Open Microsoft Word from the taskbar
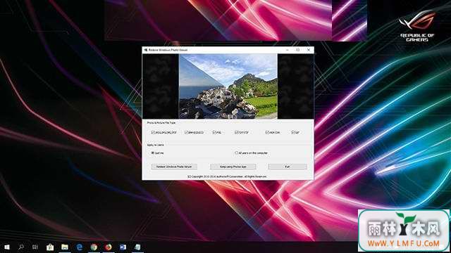Screen dimensions: 451x253 [123, 247]
